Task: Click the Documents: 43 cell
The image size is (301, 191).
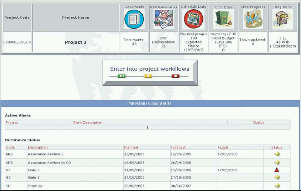Action: [x=134, y=42]
